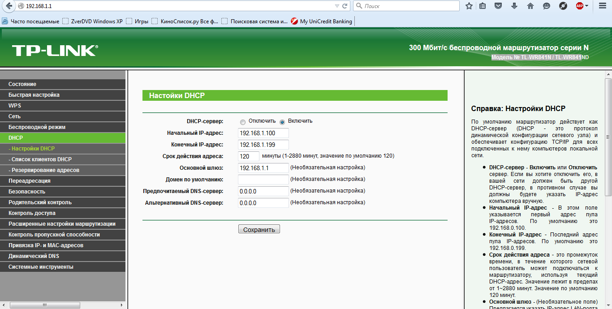Open Родительский контроль menu item

coord(63,202)
